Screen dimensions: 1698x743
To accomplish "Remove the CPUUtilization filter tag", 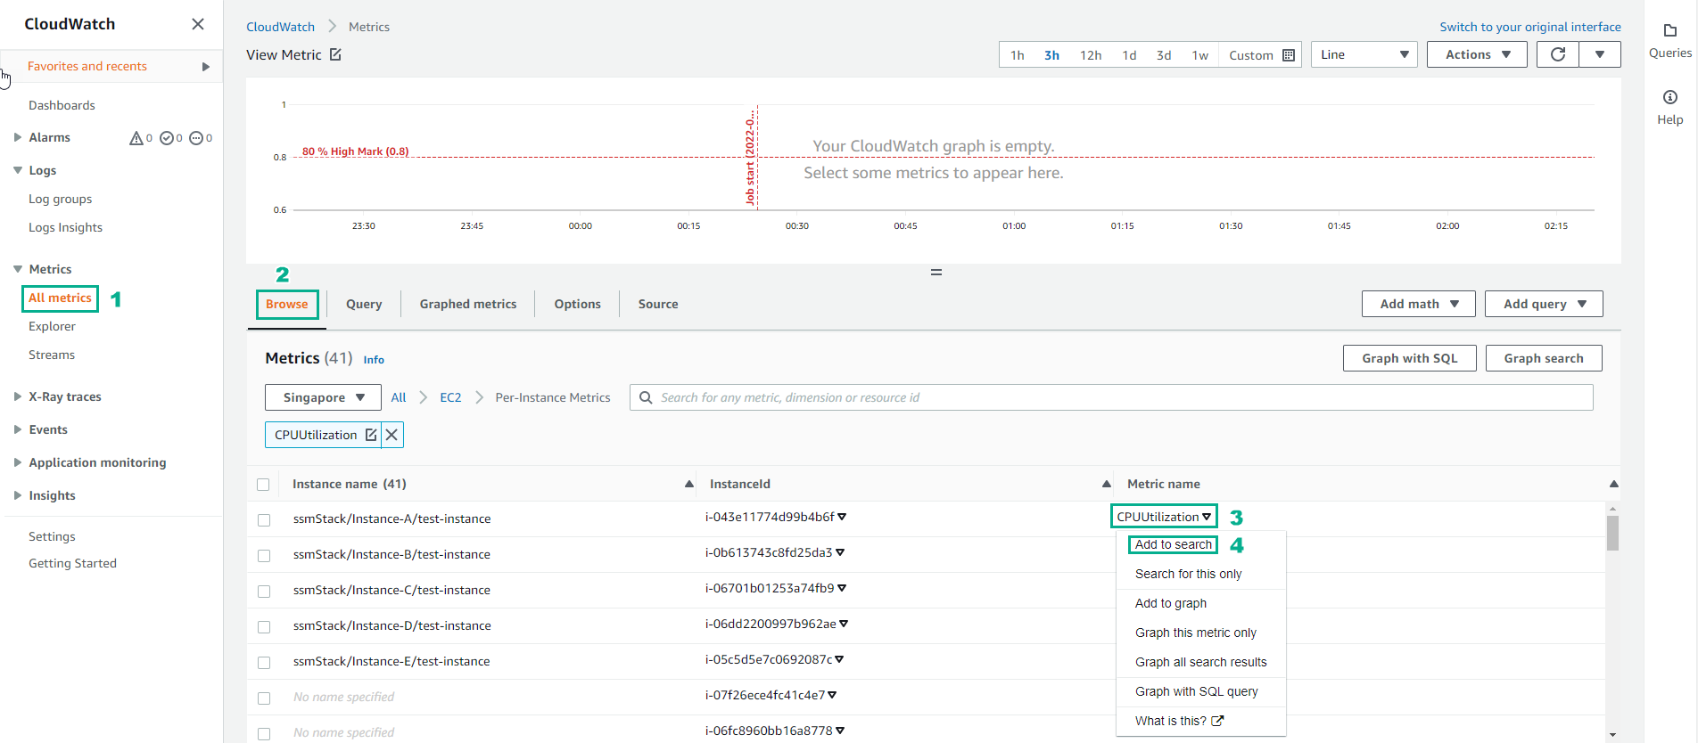I will click(392, 435).
